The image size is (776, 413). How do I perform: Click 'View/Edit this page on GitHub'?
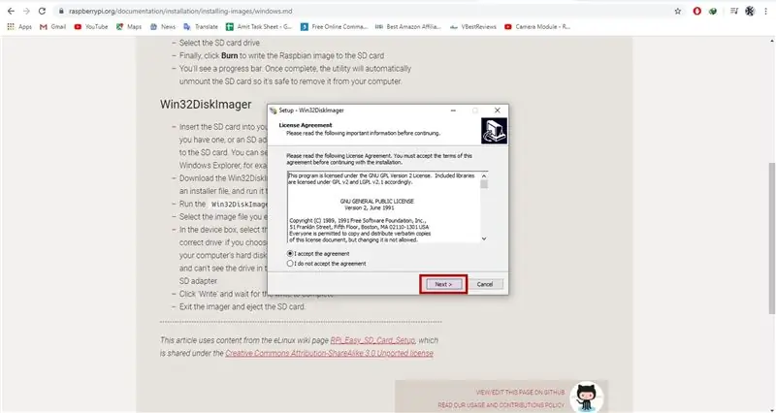(x=520, y=393)
